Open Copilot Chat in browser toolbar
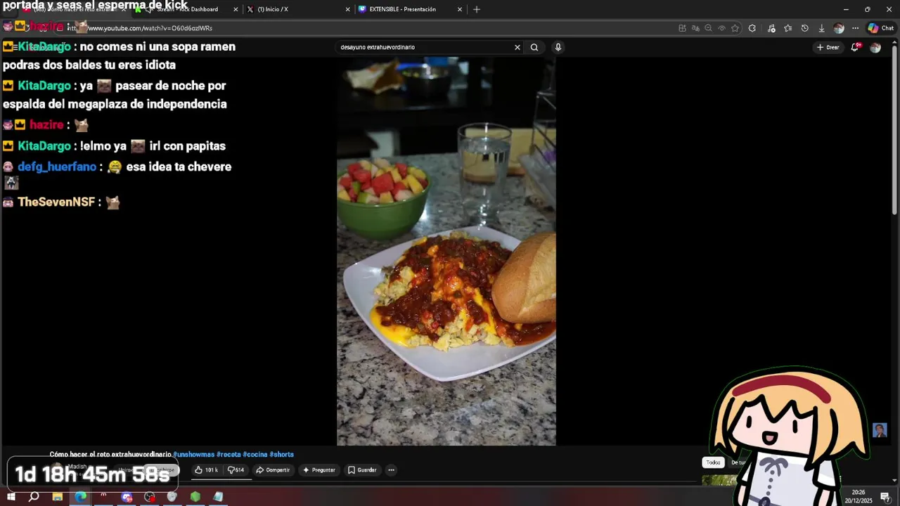The image size is (900, 506). [881, 28]
